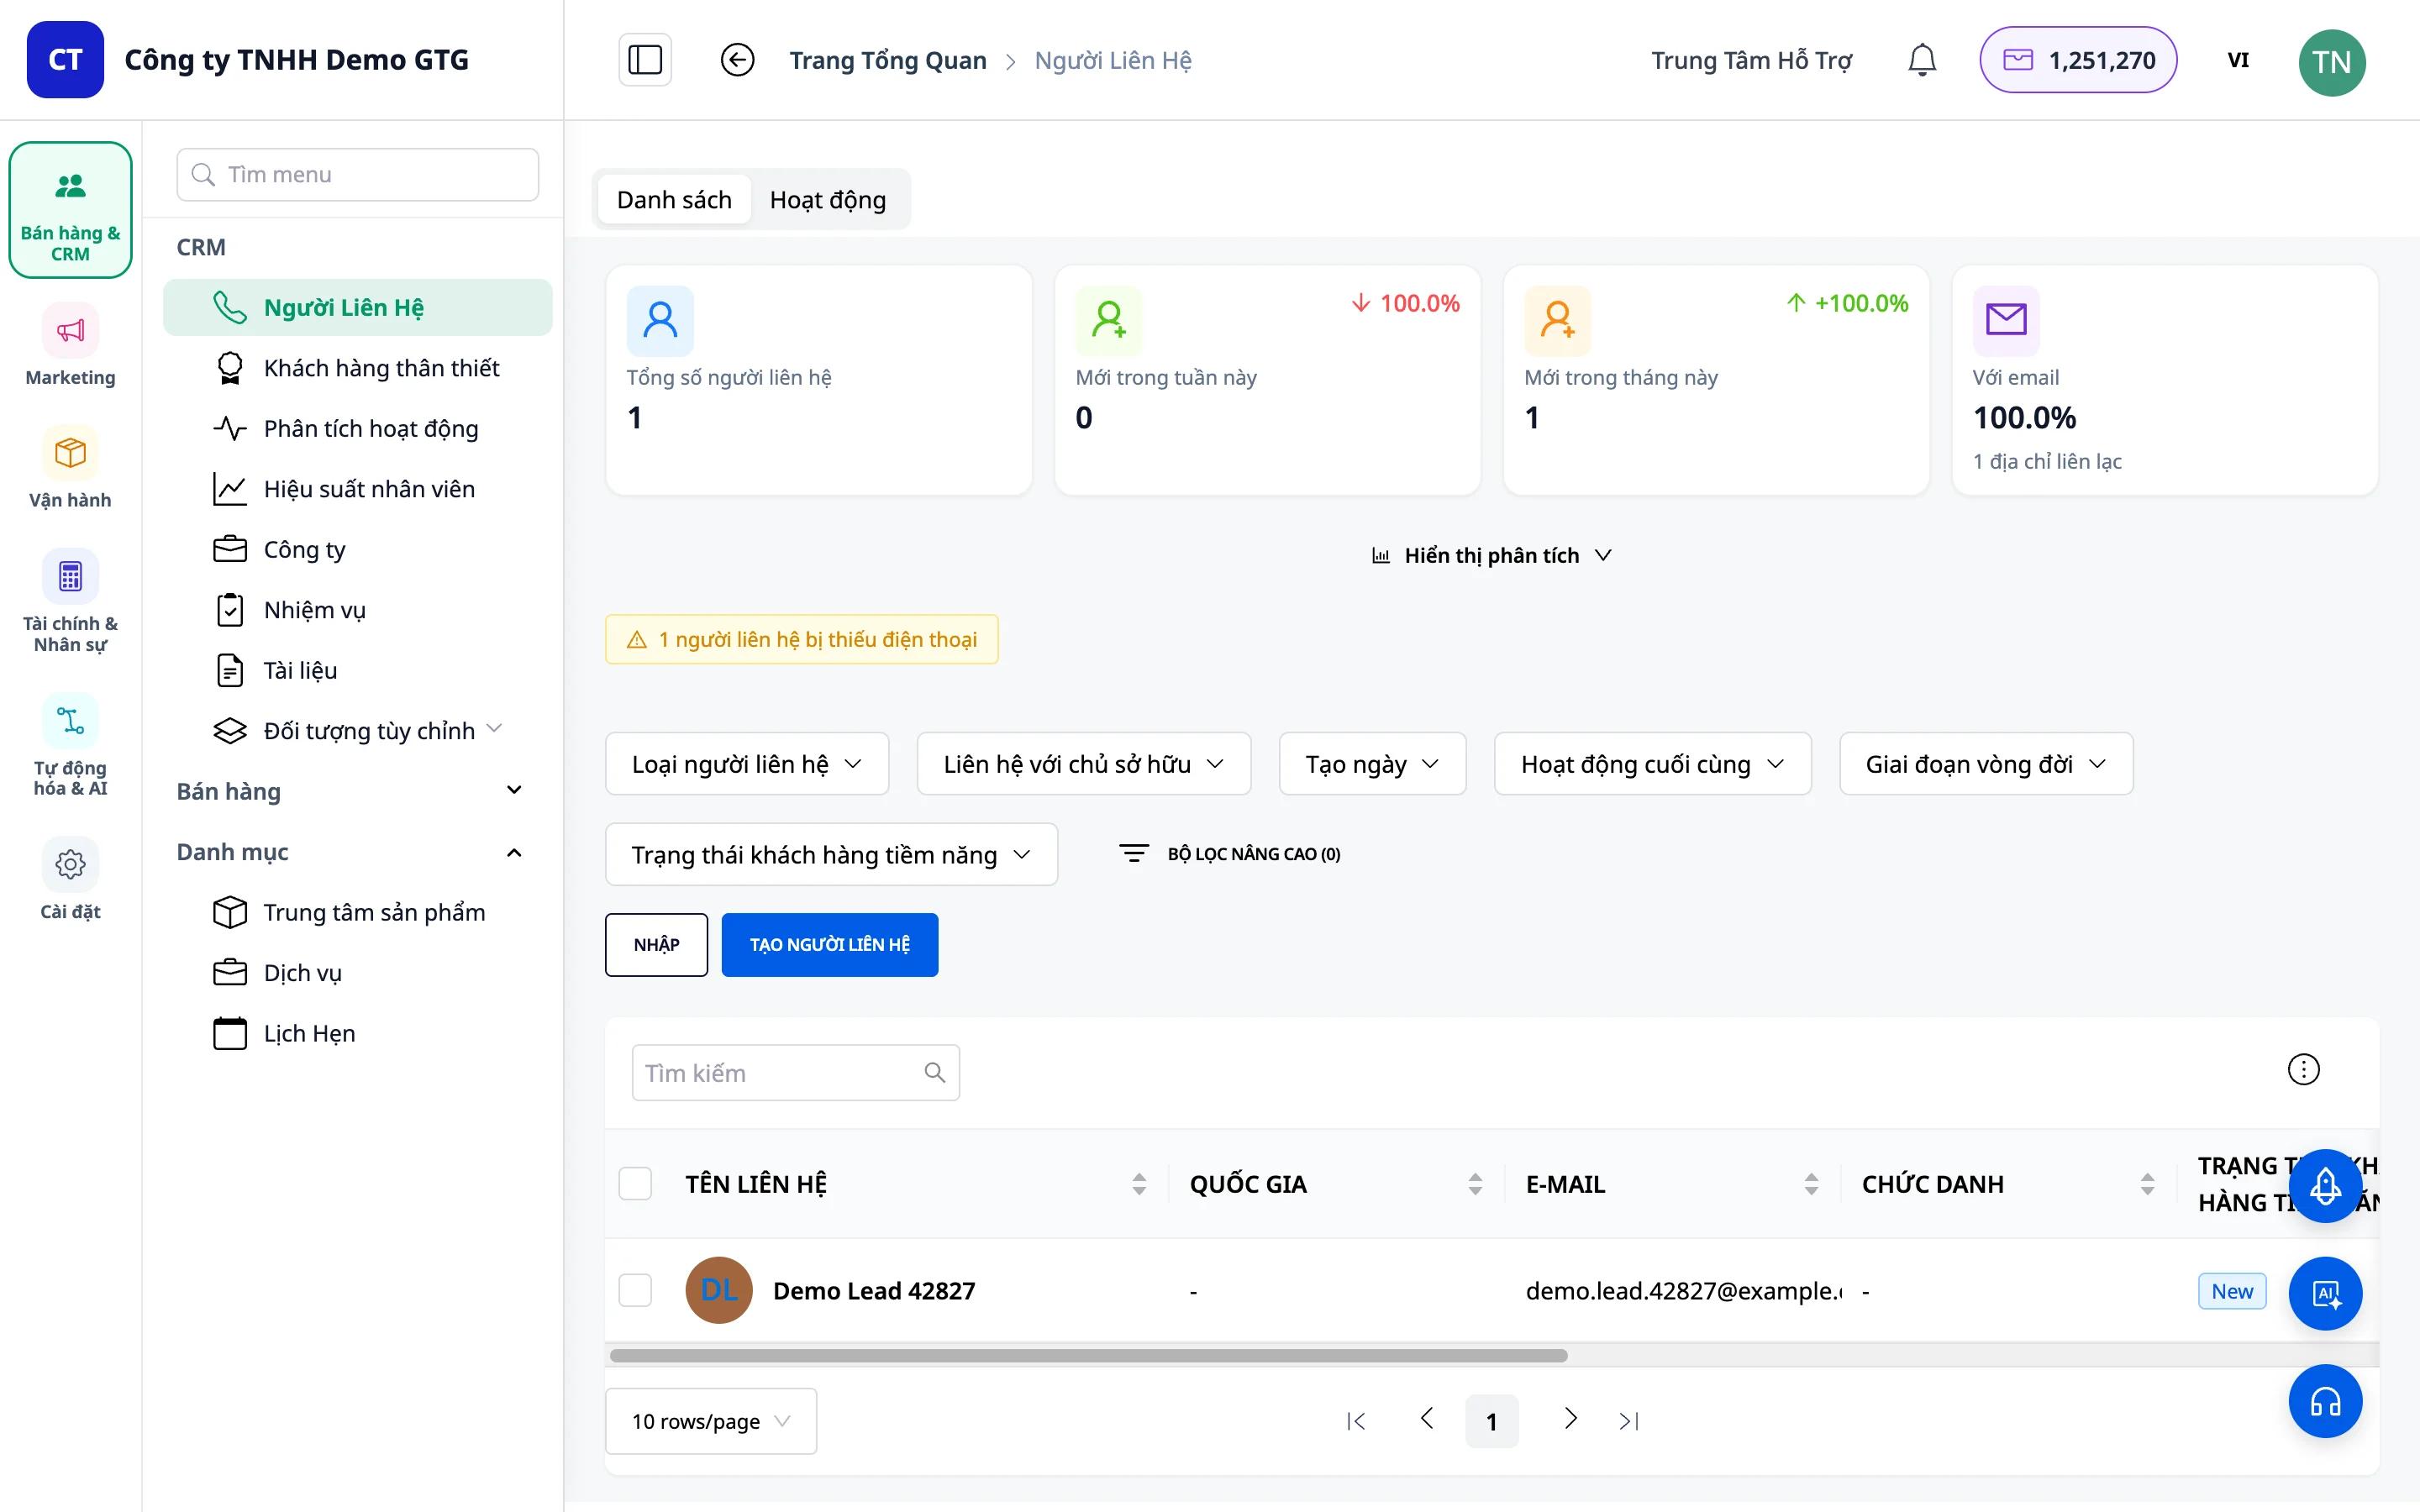Screen dimensions: 2420x1512
Task: Click the table horizontal scrollbar
Action: pyautogui.click(x=1088, y=1355)
